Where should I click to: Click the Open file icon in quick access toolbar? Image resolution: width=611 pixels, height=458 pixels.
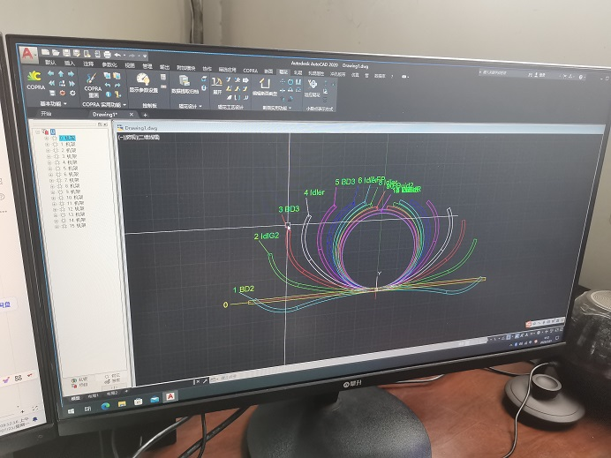(56, 53)
